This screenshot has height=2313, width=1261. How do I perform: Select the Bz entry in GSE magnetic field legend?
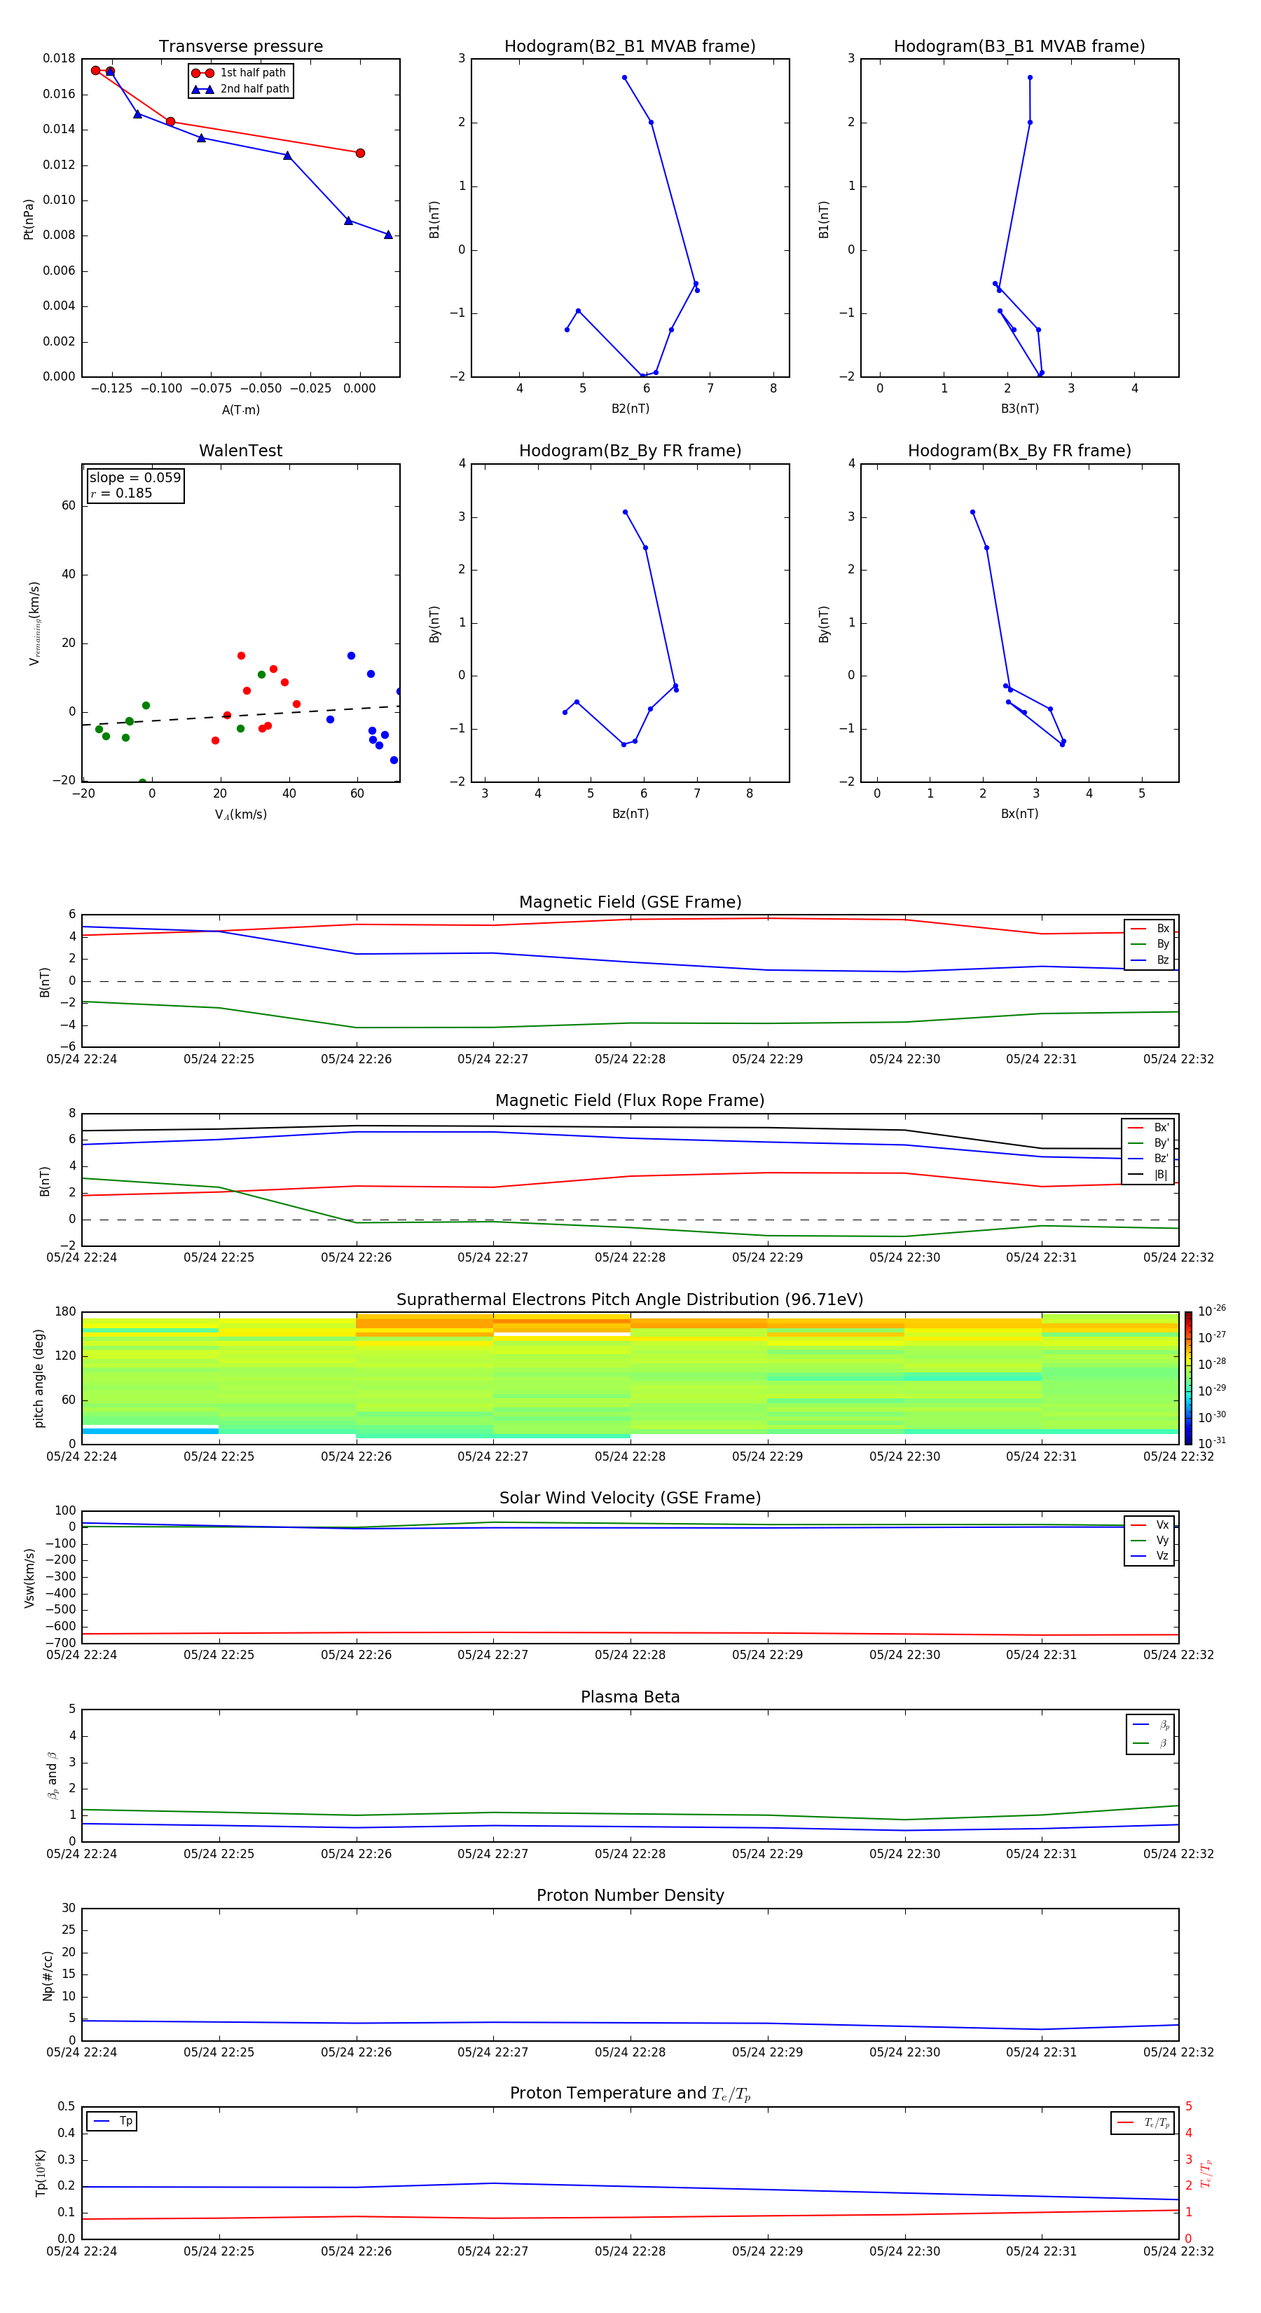point(1150,960)
